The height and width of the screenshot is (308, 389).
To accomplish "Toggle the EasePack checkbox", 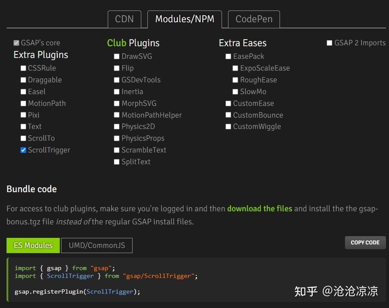I will (229, 57).
